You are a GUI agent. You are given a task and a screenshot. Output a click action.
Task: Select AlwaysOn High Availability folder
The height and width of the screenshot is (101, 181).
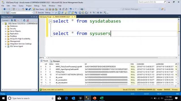(x=20, y=39)
